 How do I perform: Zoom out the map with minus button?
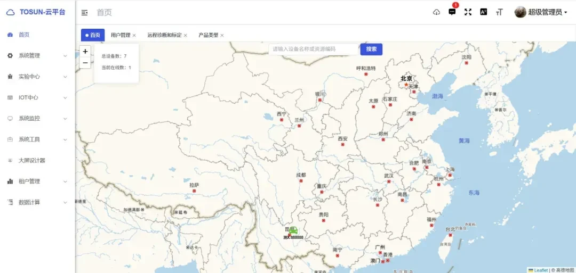pos(85,63)
